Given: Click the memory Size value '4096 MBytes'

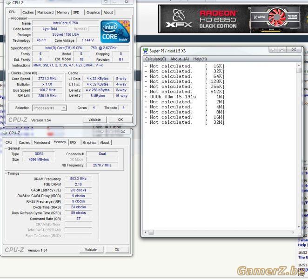Looking at the screenshot, I should pyautogui.click(x=39, y=159).
